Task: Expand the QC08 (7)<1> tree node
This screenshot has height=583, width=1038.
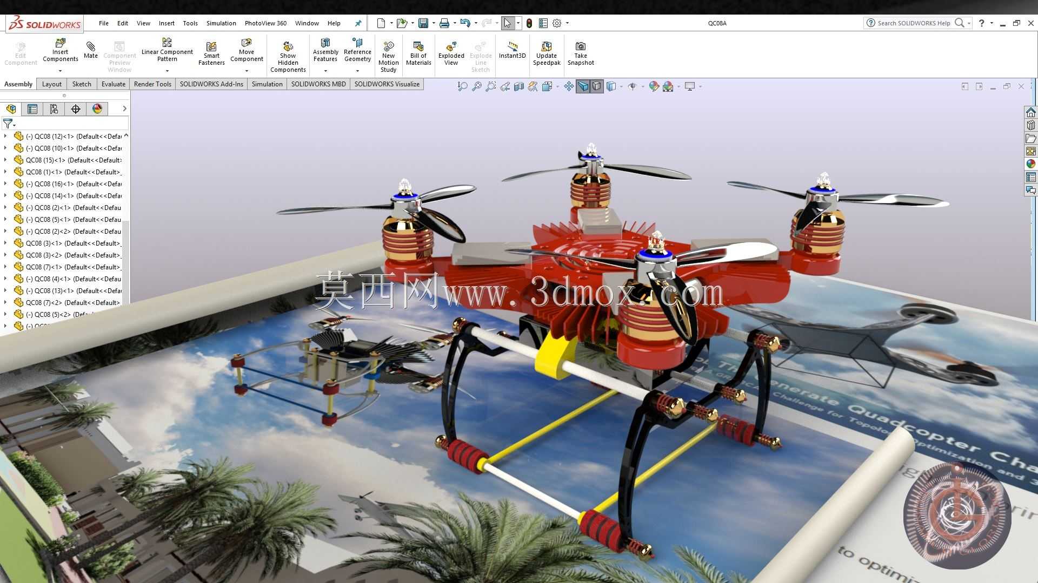Action: click(5, 267)
